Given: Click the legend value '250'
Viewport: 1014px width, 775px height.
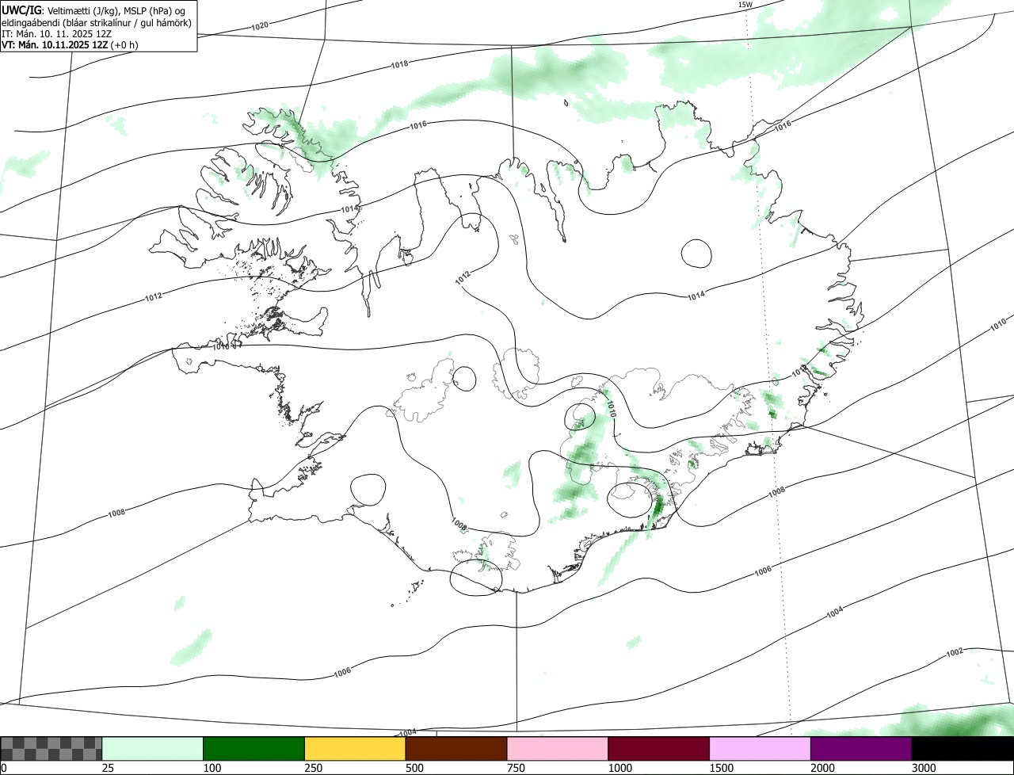Looking at the screenshot, I should coord(312,768).
